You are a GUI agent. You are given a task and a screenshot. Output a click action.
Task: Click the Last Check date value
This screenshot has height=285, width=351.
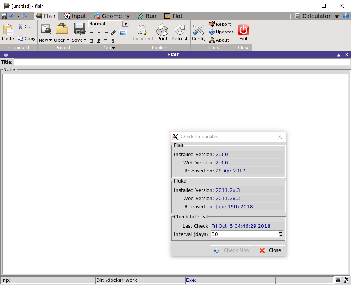tap(240, 226)
